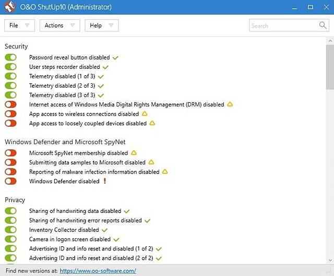This screenshot has height=276, width=334.
Task: Turn off Telemetry disabled (1 of 3) switch
Action: (x=10, y=76)
